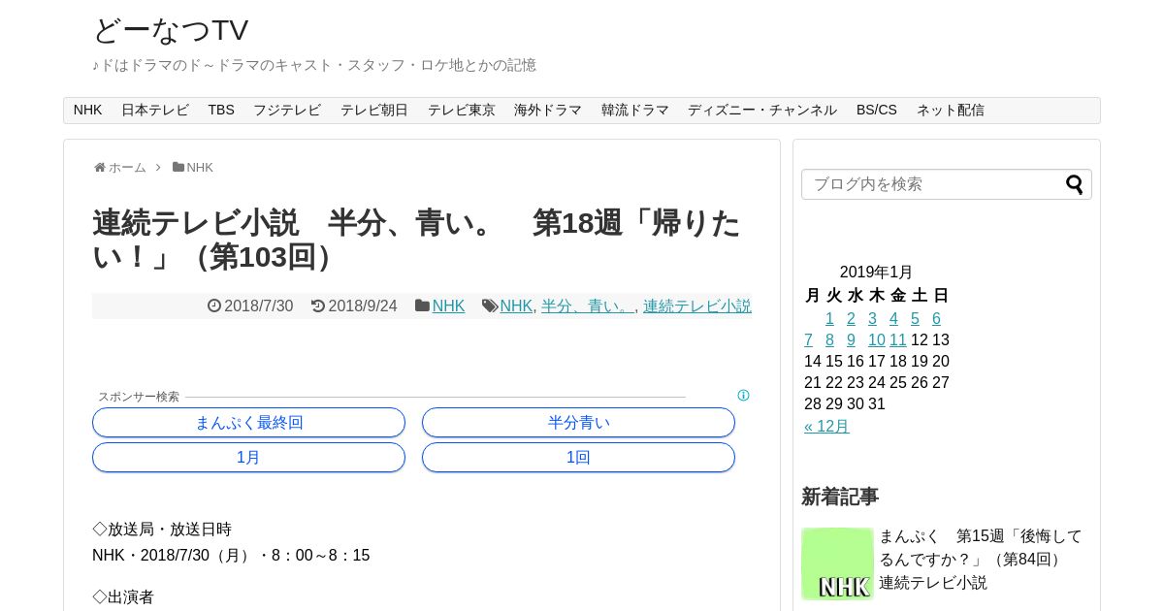Click the ホーム breadcrumb link

click(x=127, y=168)
